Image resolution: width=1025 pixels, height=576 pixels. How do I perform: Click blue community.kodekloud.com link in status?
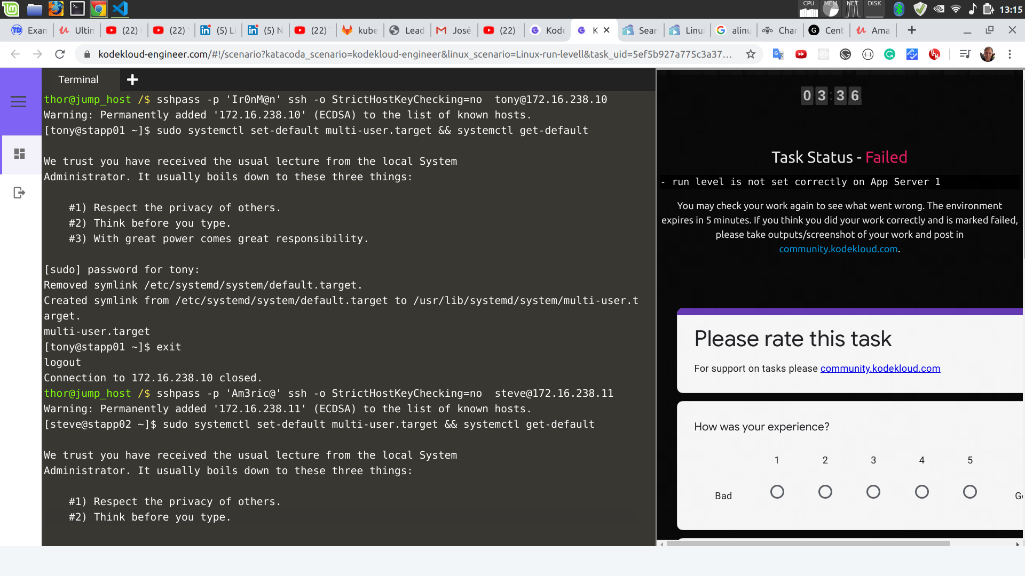(x=838, y=249)
